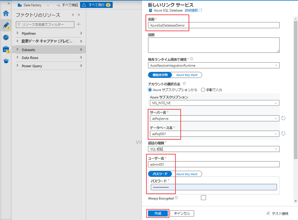The image size is (298, 220).
Task: Collapse the factory resources panel
Action: click(x=79, y=15)
